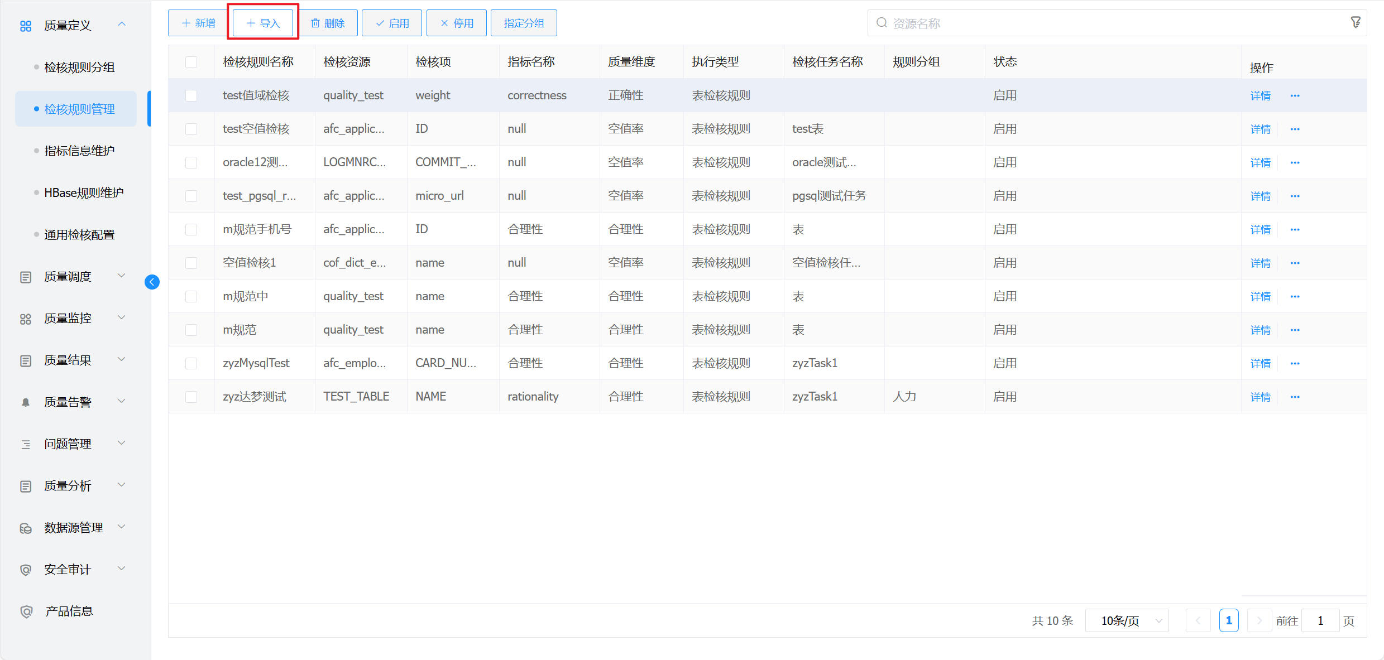Select the zyzMysqlTest row checkbox

[x=191, y=363]
